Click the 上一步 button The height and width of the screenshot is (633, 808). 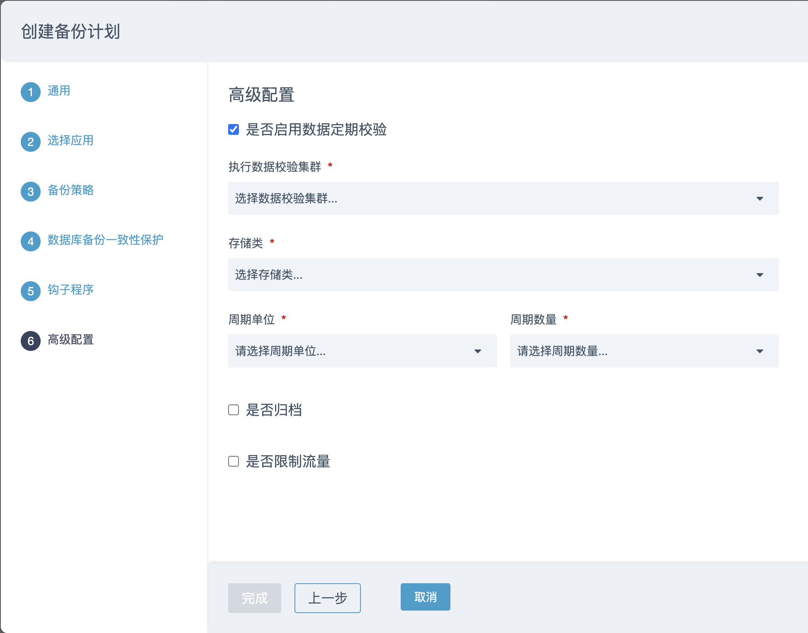(327, 598)
